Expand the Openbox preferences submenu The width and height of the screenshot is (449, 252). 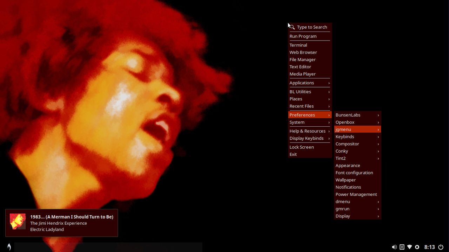point(357,122)
